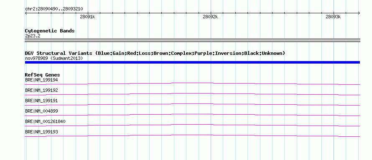Click the 28091k ruler tick label
Viewport: 372px width, 160px height.
[x=87, y=17]
